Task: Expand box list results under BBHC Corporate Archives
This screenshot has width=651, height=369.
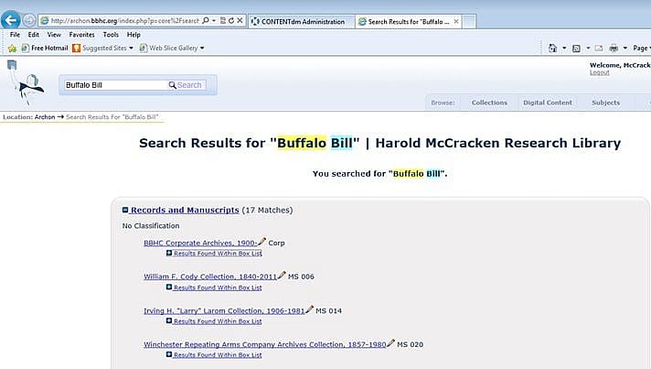Action: coord(214,253)
